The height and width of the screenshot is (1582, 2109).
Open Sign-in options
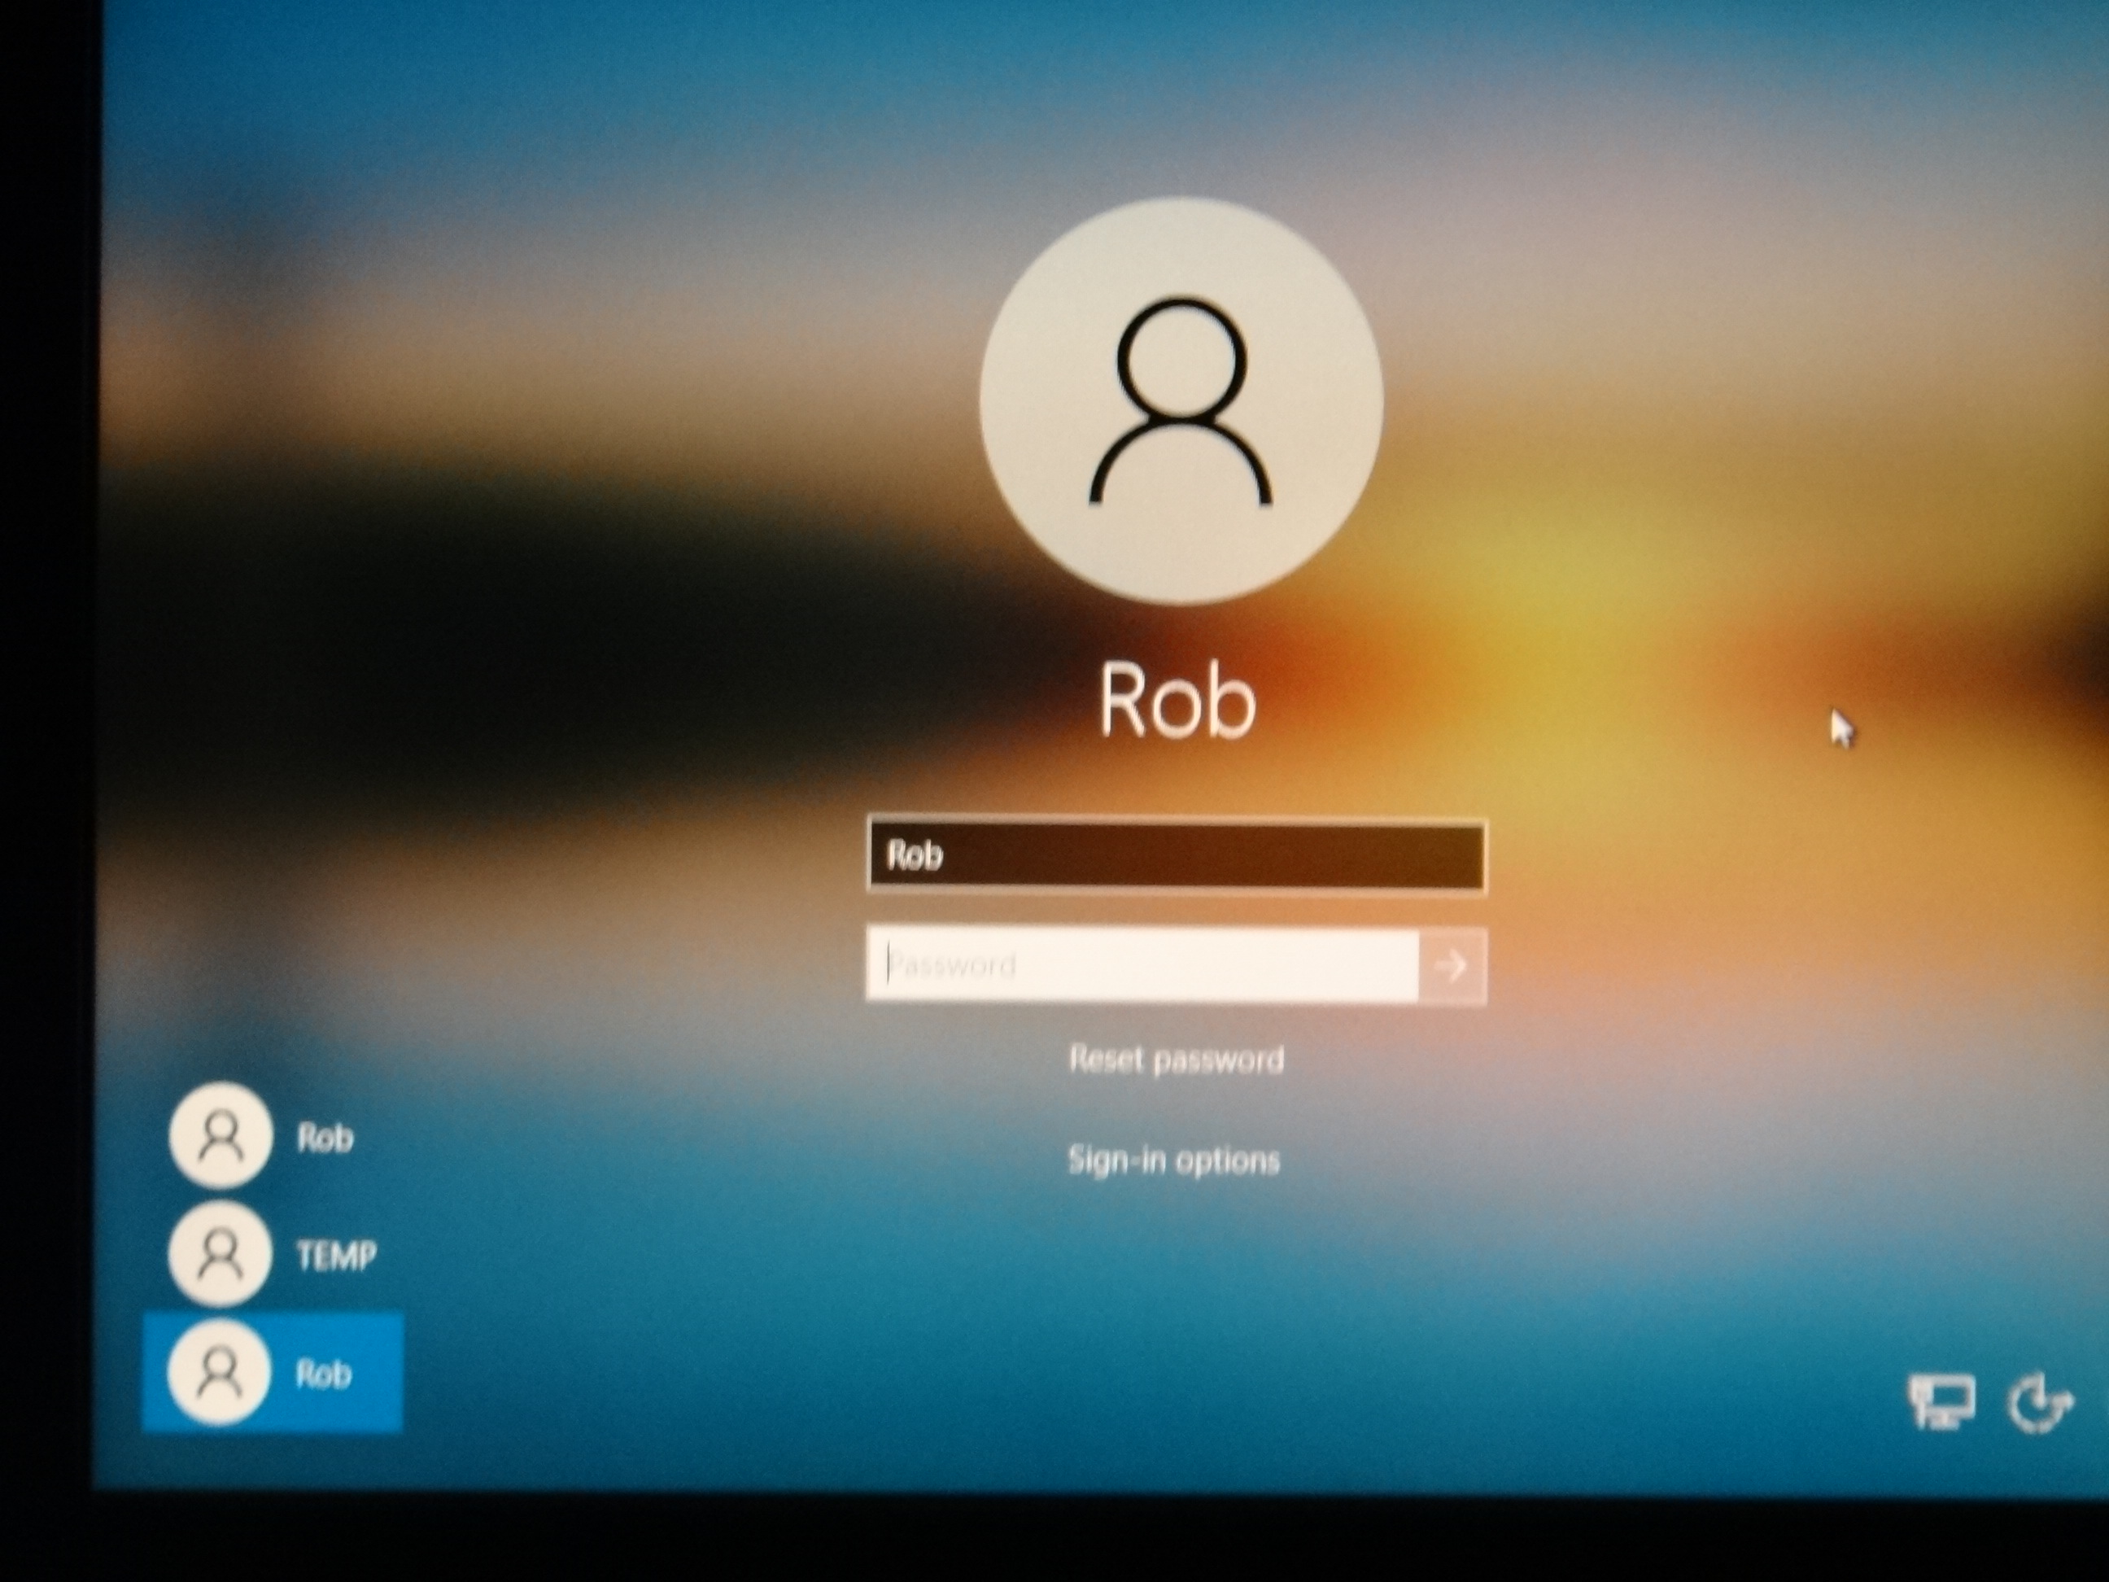(x=1173, y=1160)
